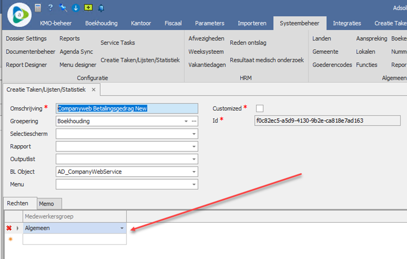Toggle the Customized checkbox
Viewport: 407px width, 259px height.
point(260,108)
